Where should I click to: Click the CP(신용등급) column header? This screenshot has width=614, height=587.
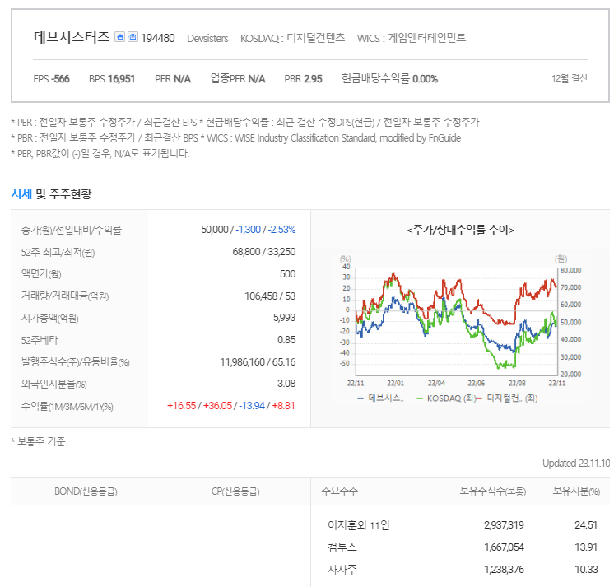pyautogui.click(x=235, y=491)
